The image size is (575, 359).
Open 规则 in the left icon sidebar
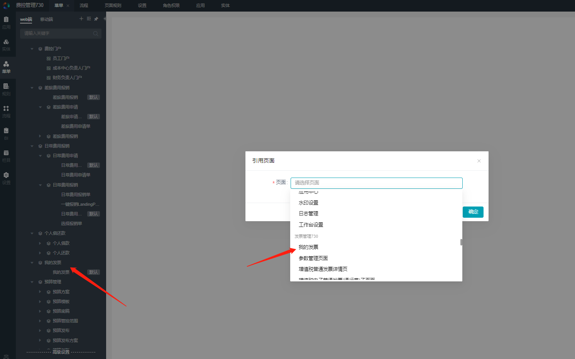click(x=6, y=89)
